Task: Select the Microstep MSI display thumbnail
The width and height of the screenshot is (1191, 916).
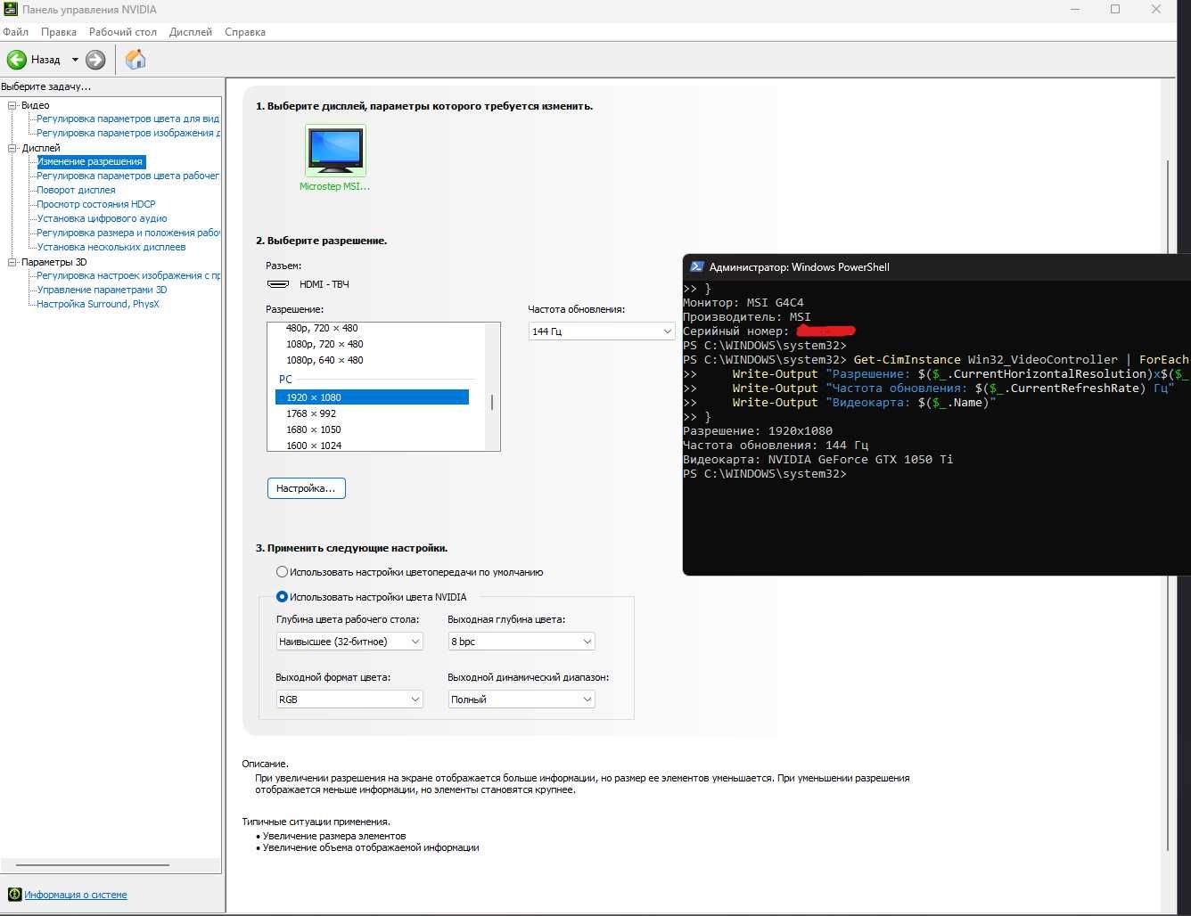Action: click(335, 150)
